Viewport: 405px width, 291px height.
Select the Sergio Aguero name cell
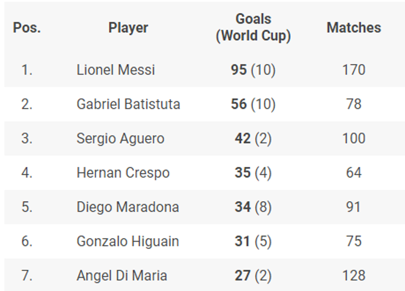pyautogui.click(x=120, y=139)
